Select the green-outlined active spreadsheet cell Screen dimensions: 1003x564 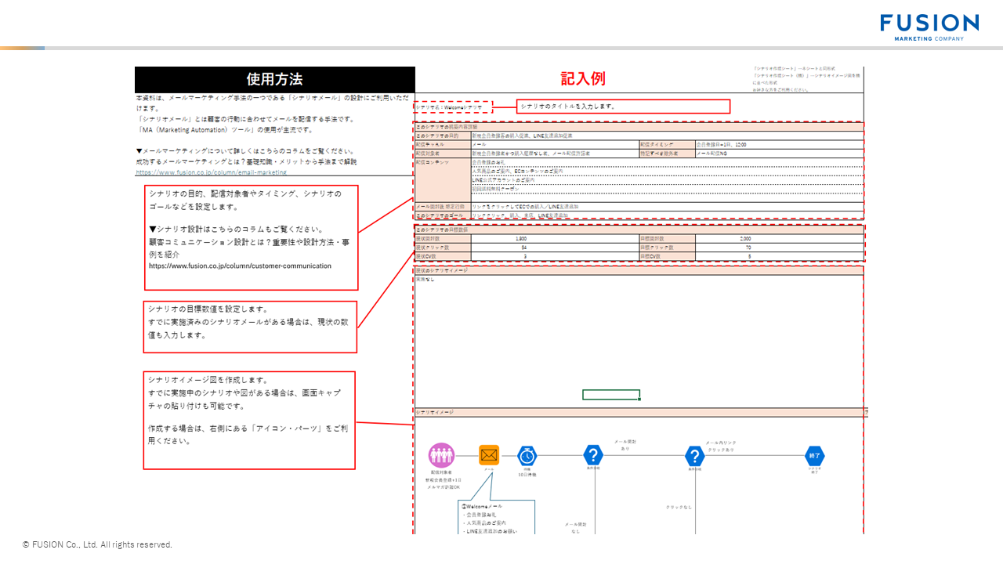click(610, 394)
